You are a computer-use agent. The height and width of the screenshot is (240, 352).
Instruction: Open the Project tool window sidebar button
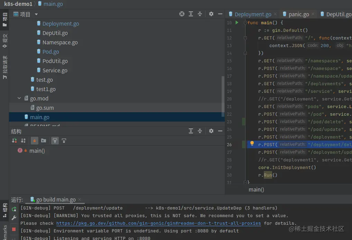point(5,19)
